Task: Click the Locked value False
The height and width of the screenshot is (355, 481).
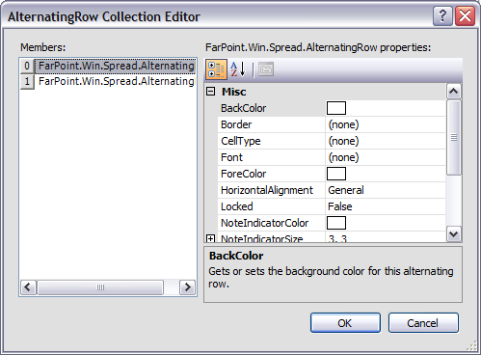Action: (x=340, y=206)
